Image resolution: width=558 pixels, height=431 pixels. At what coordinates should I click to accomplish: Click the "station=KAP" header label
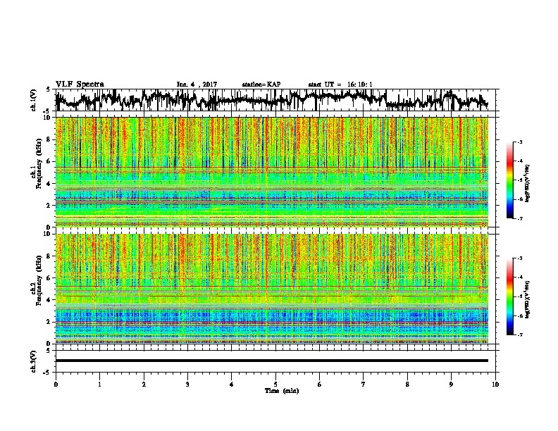(261, 85)
